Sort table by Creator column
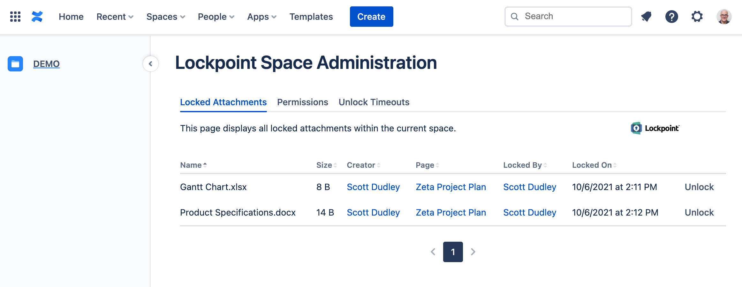 (364, 165)
